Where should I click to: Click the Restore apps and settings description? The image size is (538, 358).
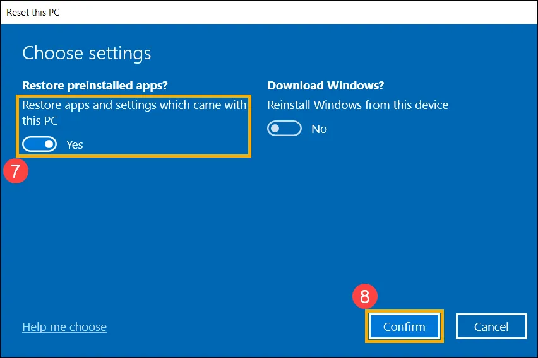134,105
